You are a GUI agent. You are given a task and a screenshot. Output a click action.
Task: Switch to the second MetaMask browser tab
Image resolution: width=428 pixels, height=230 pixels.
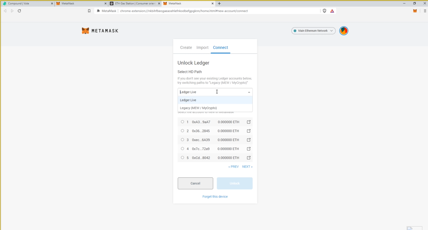click(x=188, y=3)
